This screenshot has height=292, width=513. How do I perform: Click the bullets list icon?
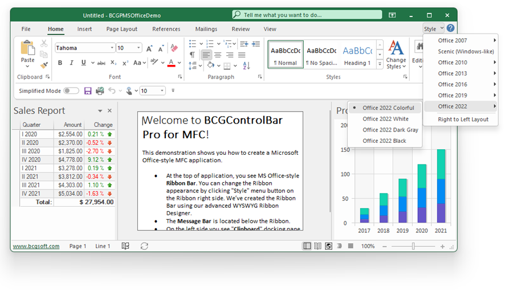click(193, 43)
